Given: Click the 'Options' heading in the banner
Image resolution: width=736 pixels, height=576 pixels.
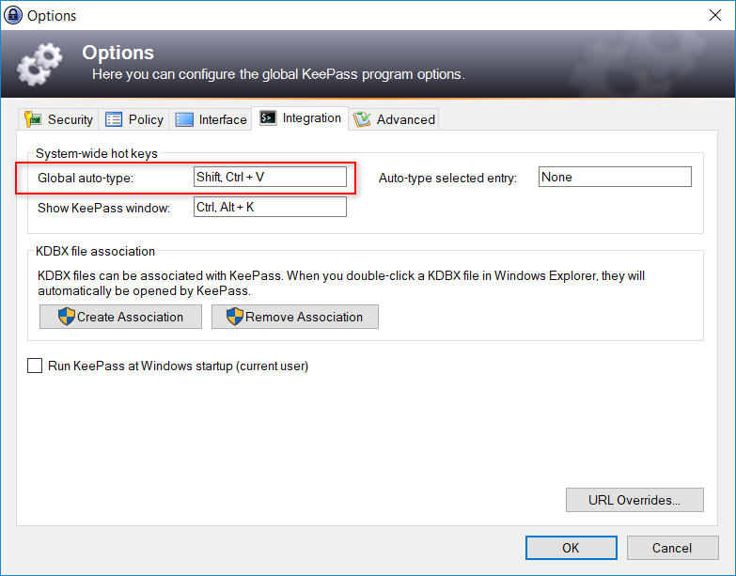Looking at the screenshot, I should coord(117,53).
